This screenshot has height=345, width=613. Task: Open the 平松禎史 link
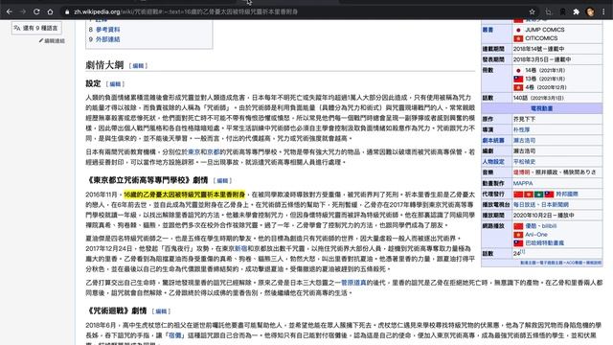[524, 162]
